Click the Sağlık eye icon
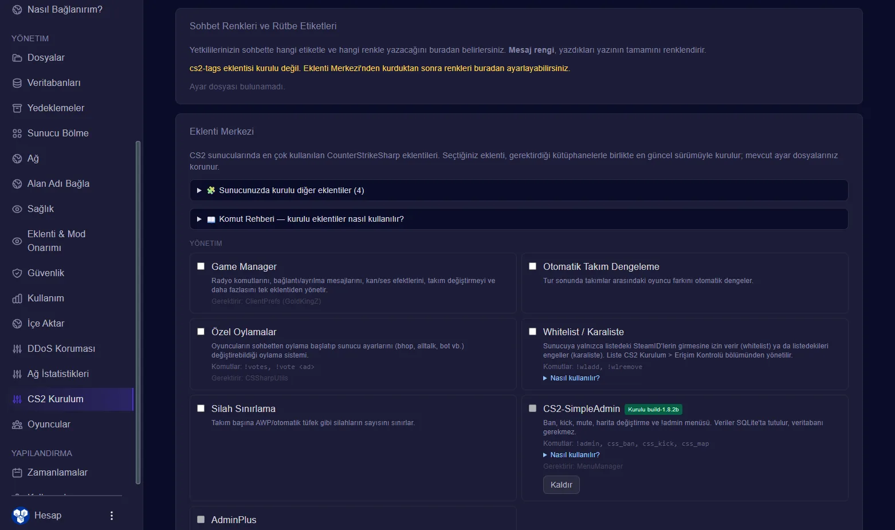895x530 pixels. pyautogui.click(x=17, y=209)
